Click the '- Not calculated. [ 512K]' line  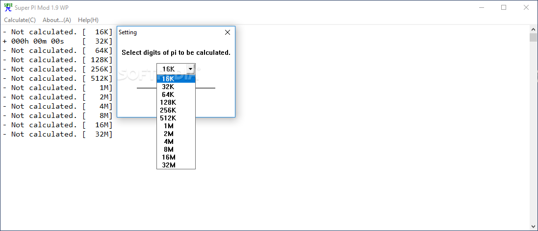pyautogui.click(x=58, y=78)
